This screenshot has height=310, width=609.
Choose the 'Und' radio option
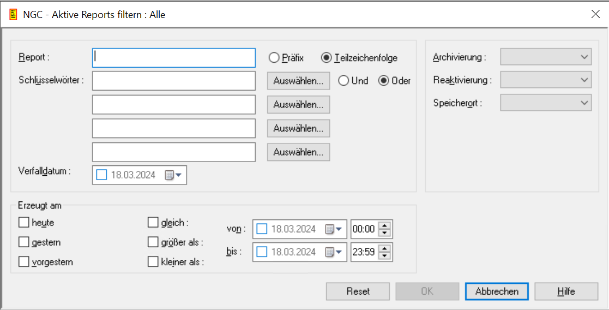click(343, 81)
